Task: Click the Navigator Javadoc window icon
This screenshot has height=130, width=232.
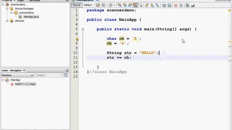Action: click(x=66, y=75)
